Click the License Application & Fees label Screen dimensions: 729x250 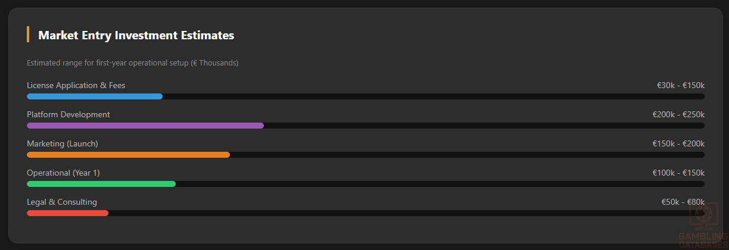[76, 85]
